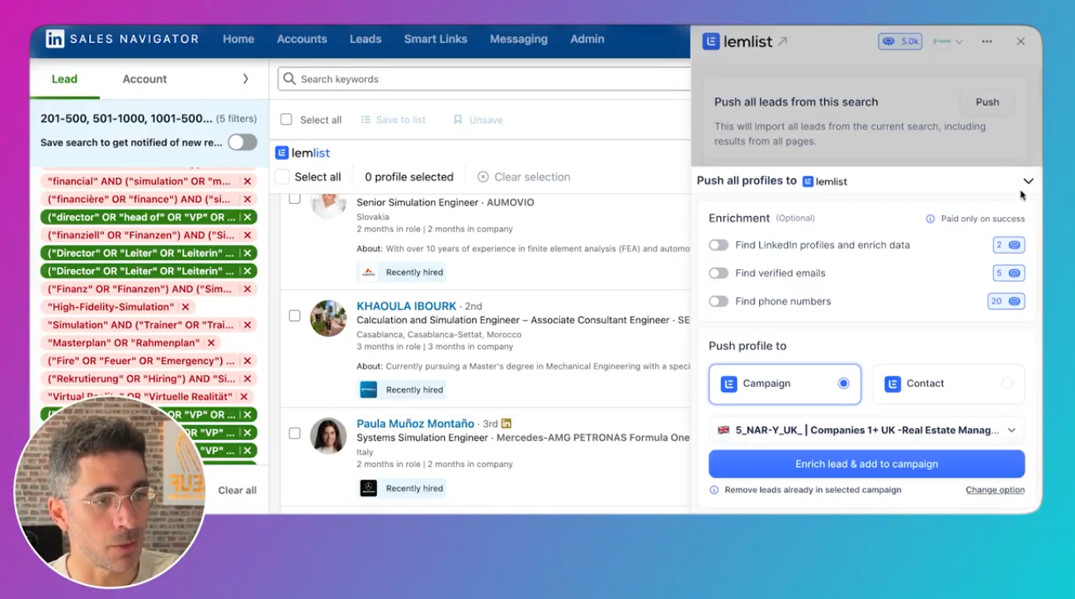
Task: Remove the ("Fire" OR "Feuer" OR "Emergency") filter X
Action: (247, 361)
